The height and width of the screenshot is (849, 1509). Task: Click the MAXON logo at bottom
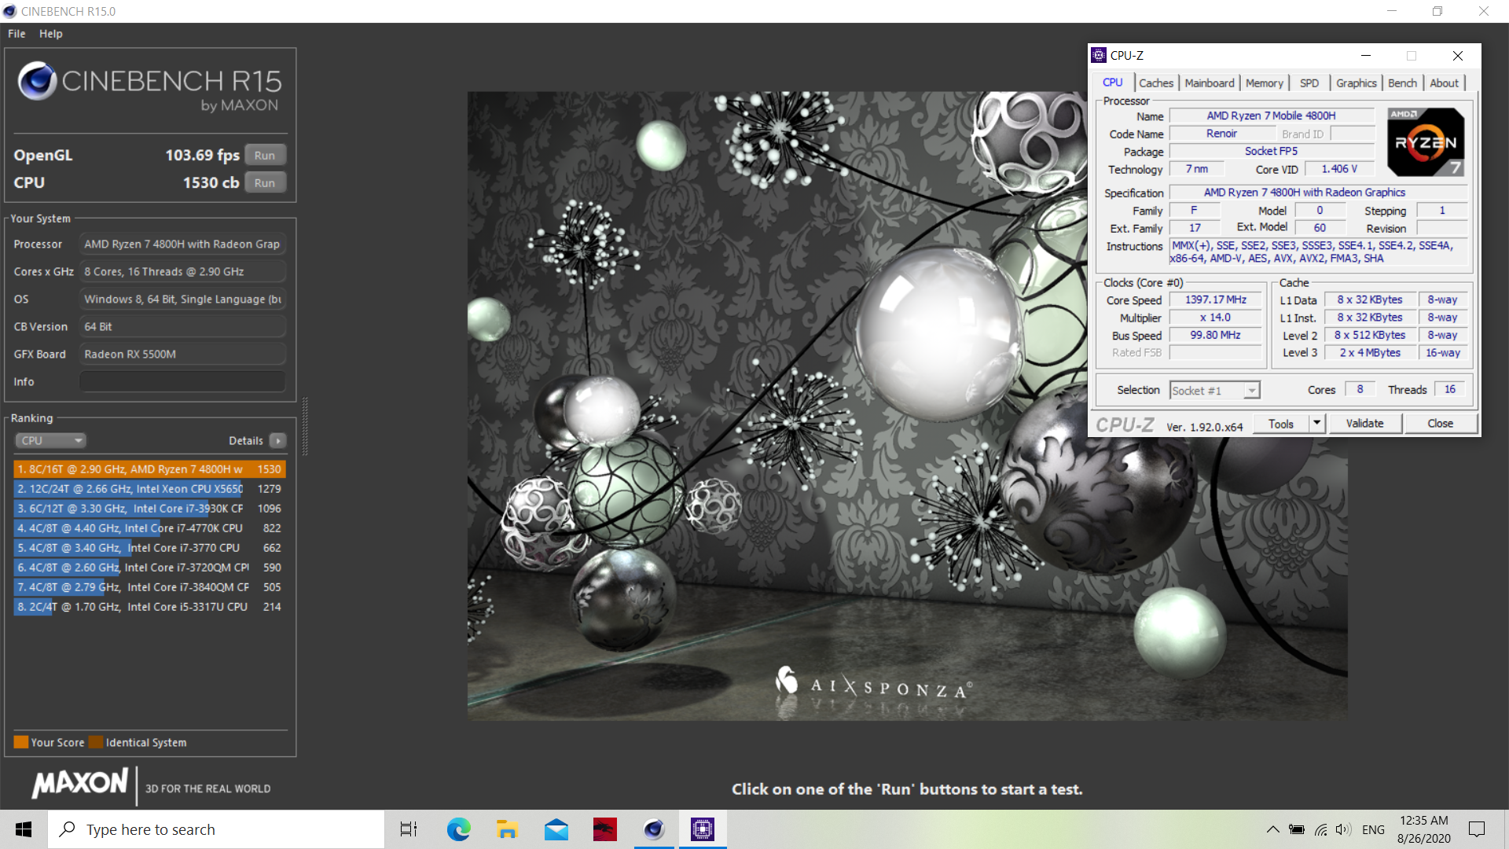tap(79, 783)
